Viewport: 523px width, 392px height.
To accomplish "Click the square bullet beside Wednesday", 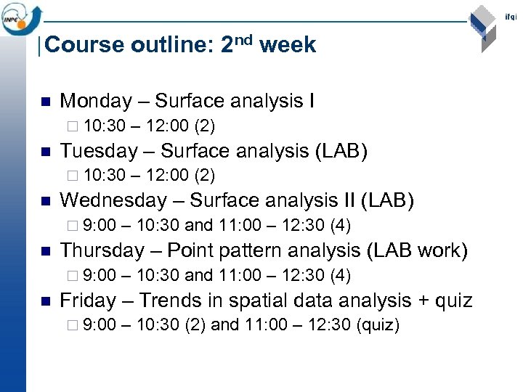I will tap(45, 201).
